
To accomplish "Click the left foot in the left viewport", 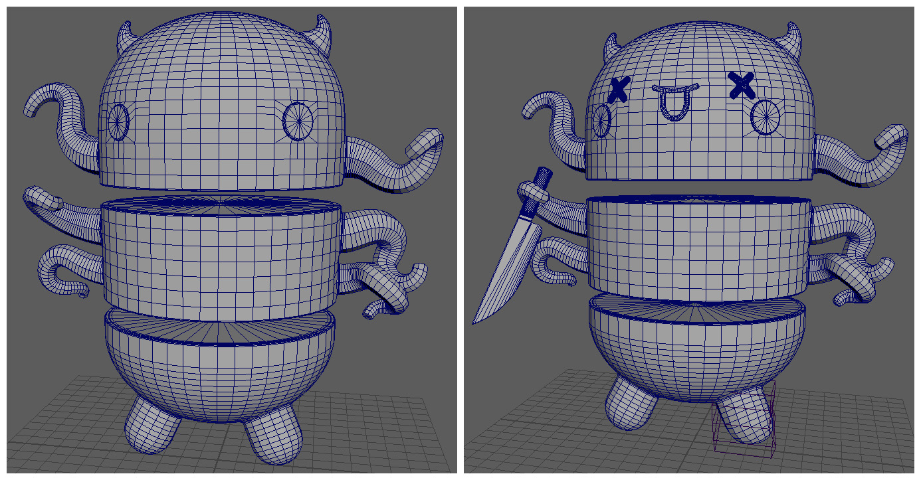I will click(x=151, y=425).
